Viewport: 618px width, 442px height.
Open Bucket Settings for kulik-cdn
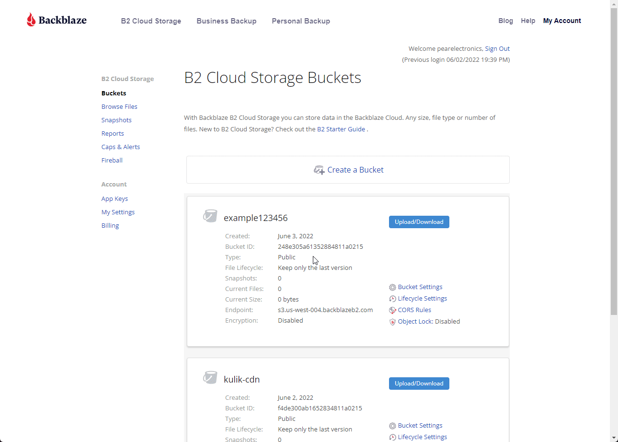click(420, 425)
